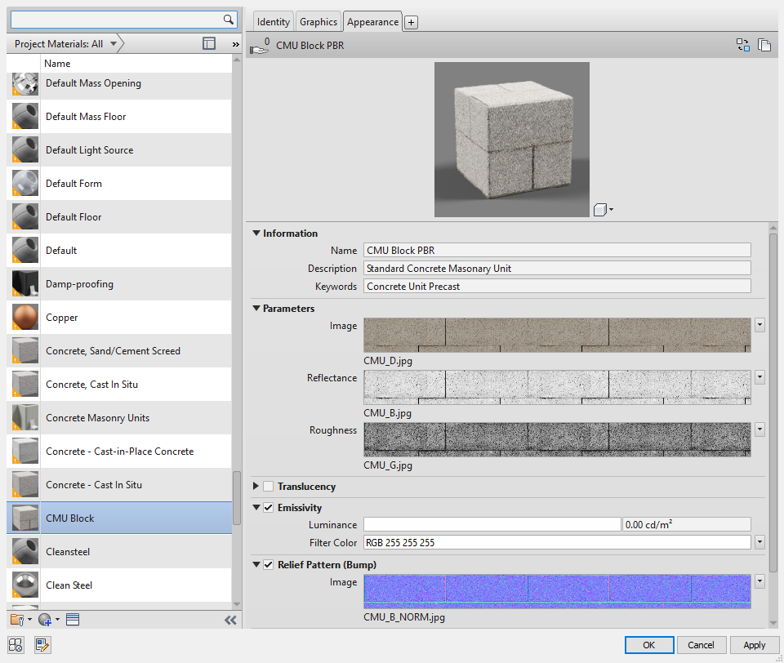
Task: Click the swap asset icon above the preview
Action: 742,45
